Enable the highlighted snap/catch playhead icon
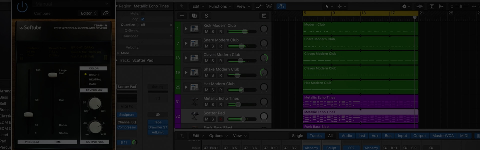This screenshot has height=150, width=480. (281, 6)
